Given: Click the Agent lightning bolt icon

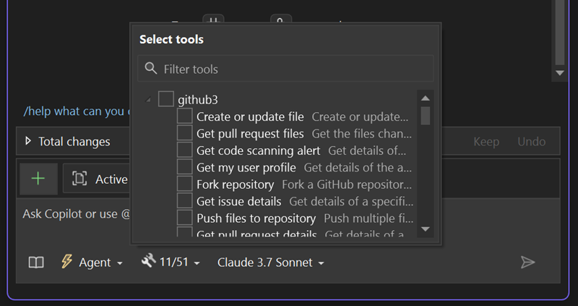Looking at the screenshot, I should 66,262.
